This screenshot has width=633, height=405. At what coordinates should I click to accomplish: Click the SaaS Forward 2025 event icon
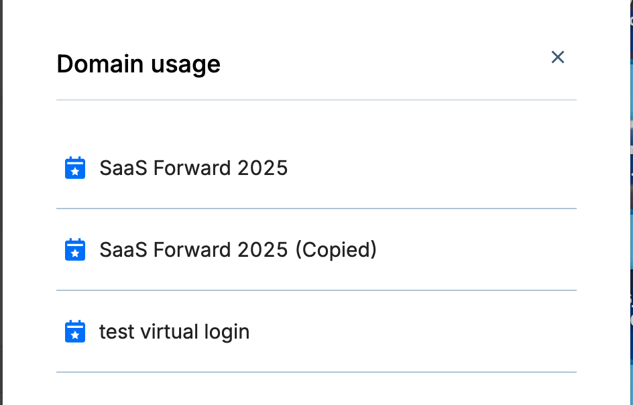coord(75,168)
